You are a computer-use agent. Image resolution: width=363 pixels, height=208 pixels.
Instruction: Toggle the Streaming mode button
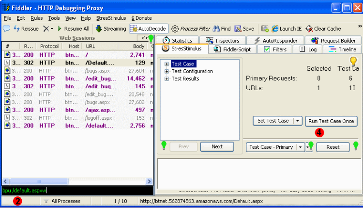coord(111,29)
